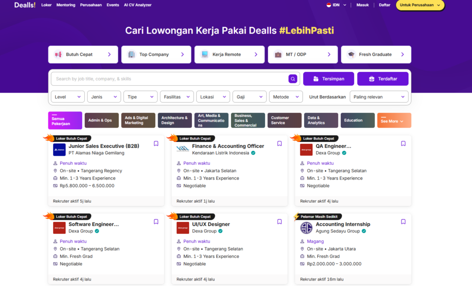Select the Architecture & Design category
Viewport: 472px width, 286px height.
coord(175,120)
